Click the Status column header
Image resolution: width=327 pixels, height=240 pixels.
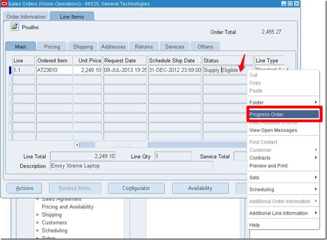pos(228,61)
